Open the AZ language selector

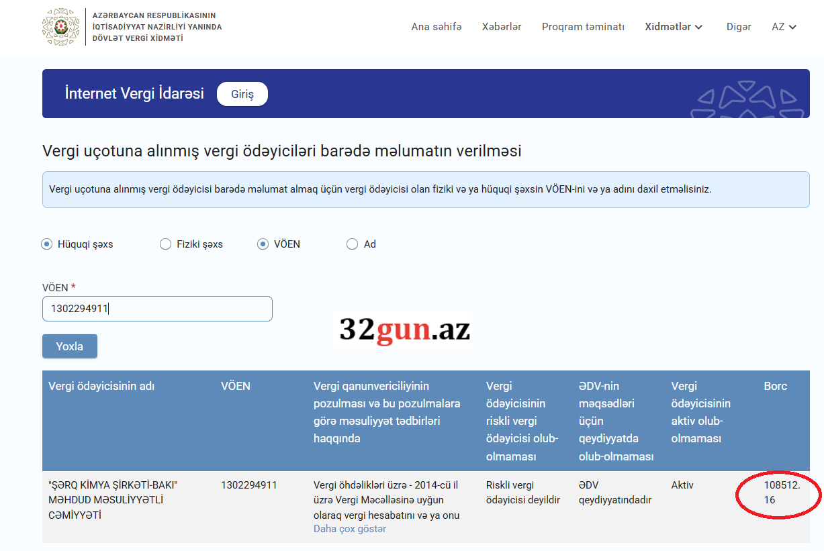pyautogui.click(x=784, y=27)
